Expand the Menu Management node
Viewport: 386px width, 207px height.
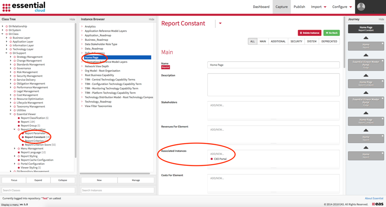click(14, 149)
